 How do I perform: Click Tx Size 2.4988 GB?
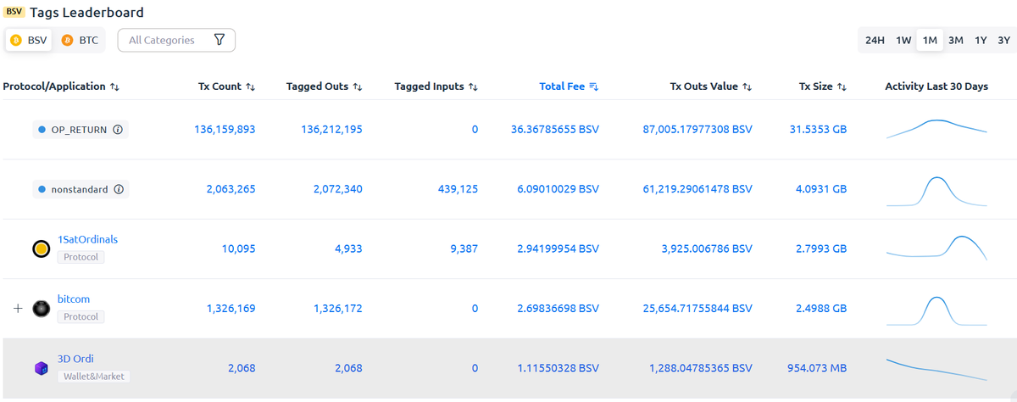tap(821, 308)
